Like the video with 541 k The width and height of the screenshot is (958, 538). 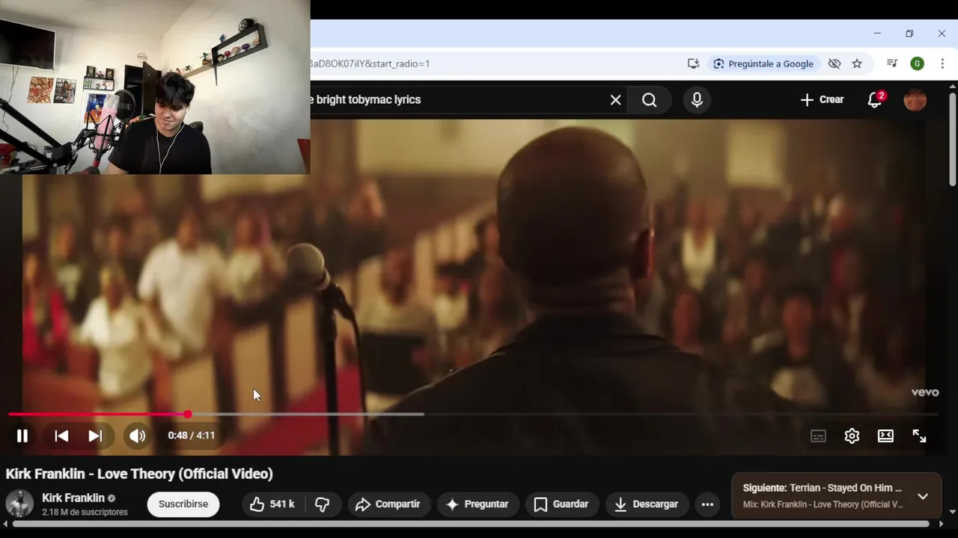(x=272, y=504)
